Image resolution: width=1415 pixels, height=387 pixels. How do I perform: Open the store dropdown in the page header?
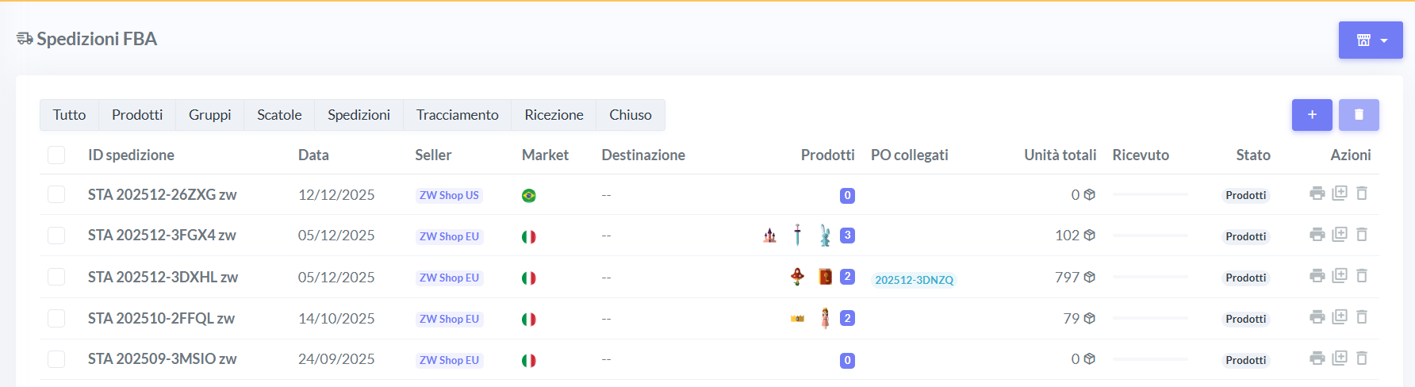click(x=1371, y=40)
